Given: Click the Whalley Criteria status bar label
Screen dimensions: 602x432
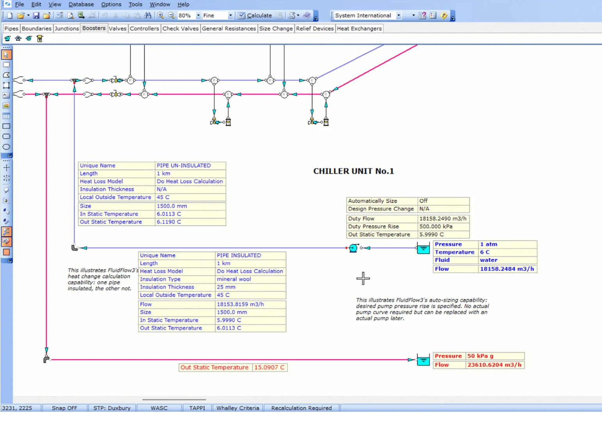Looking at the screenshot, I should (237, 408).
